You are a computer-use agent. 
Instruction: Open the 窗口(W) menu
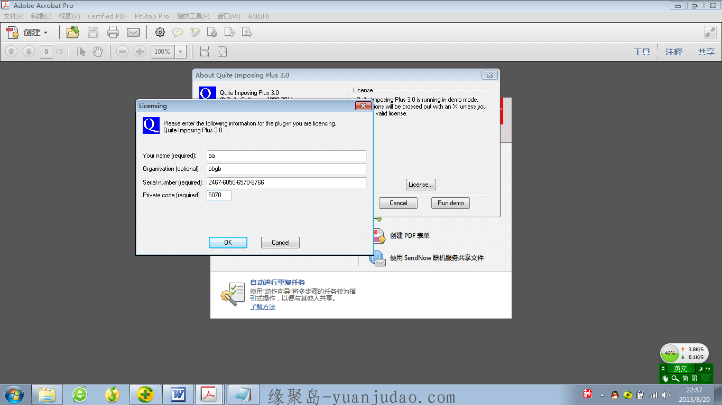click(229, 16)
